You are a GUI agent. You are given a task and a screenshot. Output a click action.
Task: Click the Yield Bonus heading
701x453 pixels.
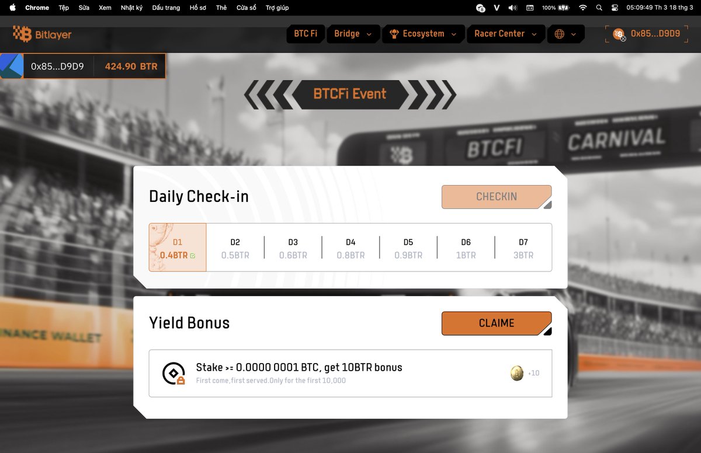(189, 323)
